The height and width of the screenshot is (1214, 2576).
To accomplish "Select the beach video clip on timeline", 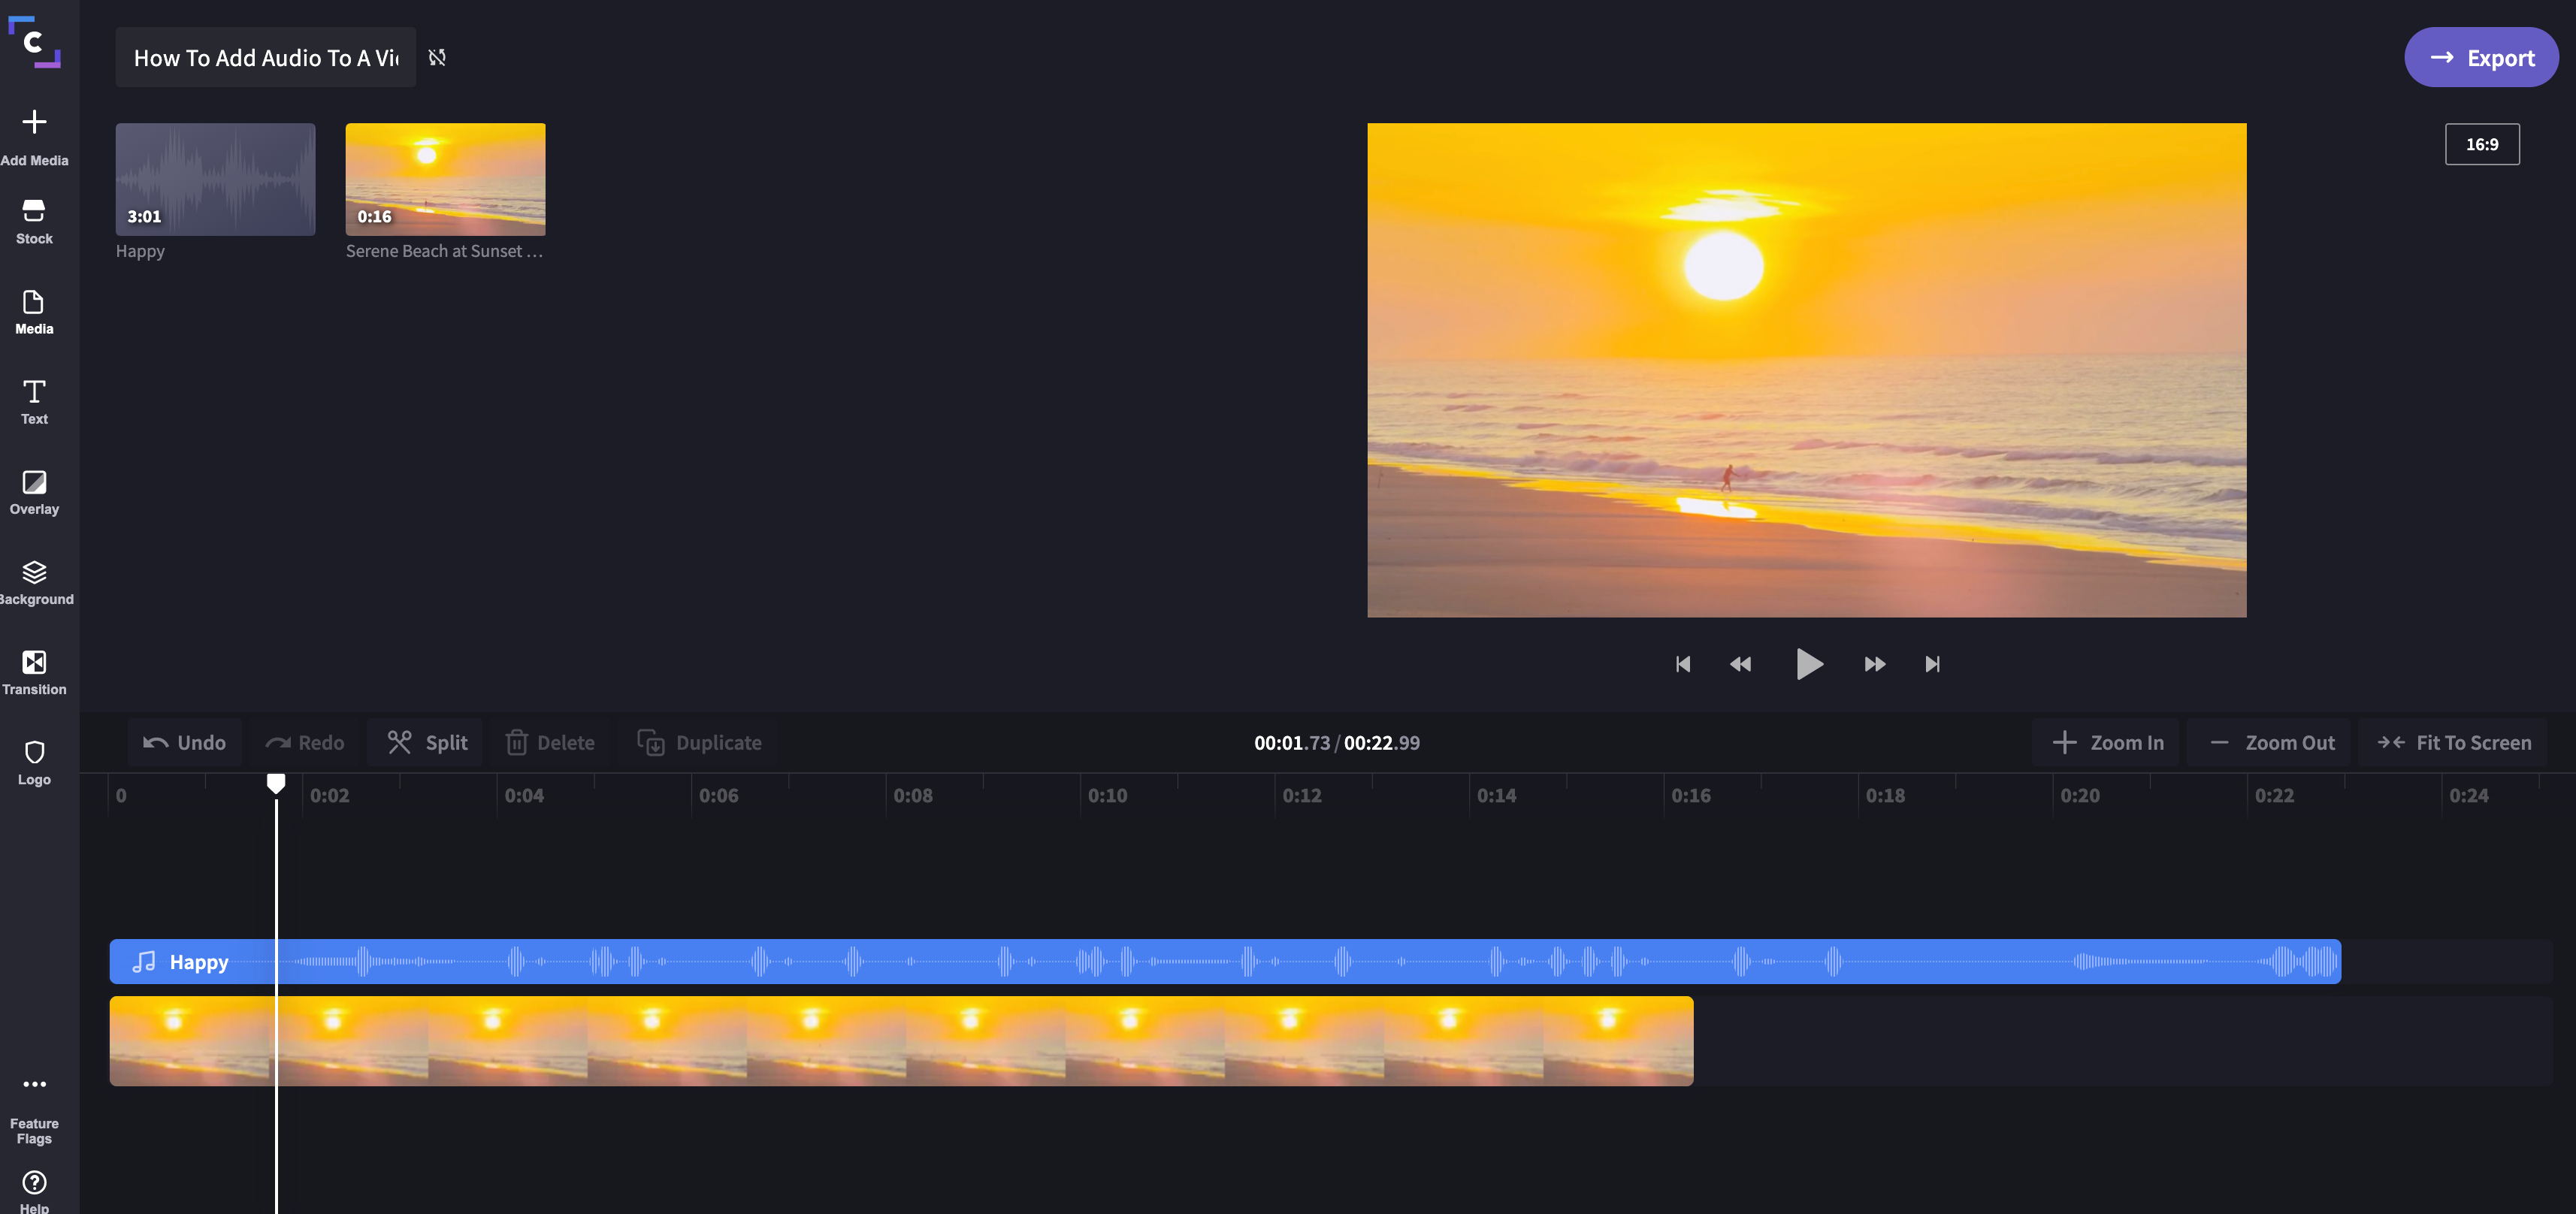I will (x=901, y=1041).
